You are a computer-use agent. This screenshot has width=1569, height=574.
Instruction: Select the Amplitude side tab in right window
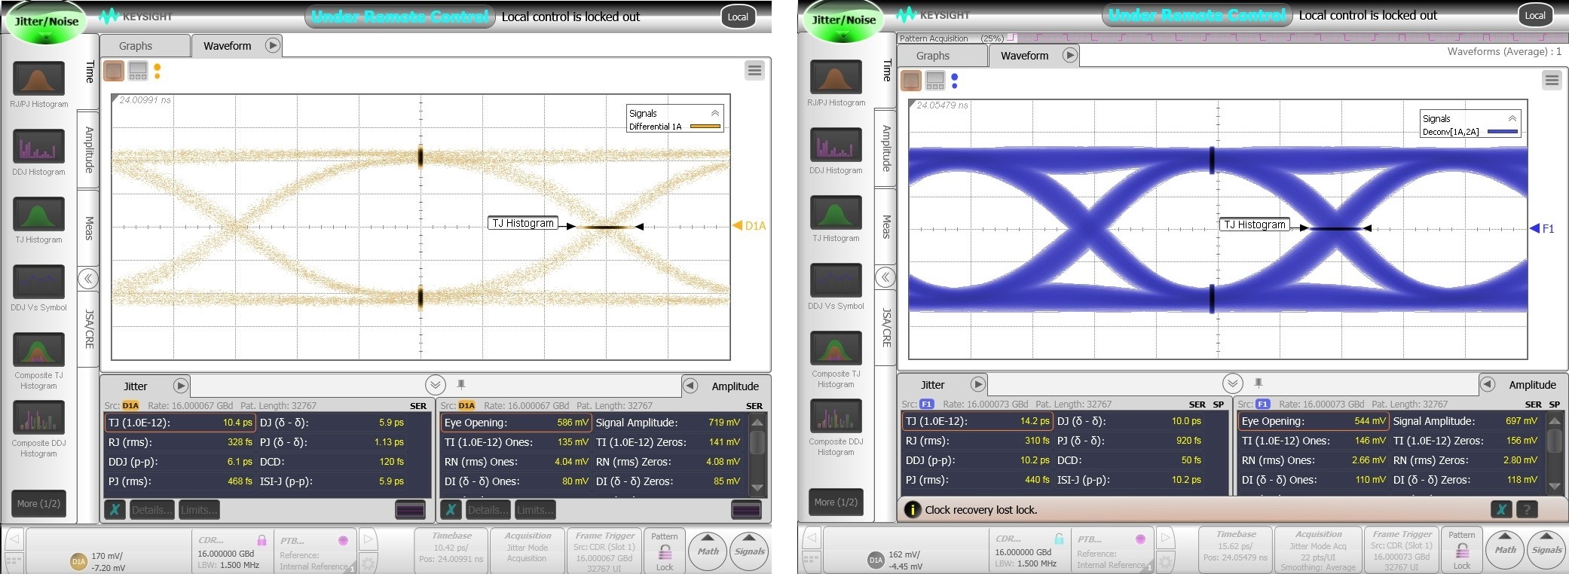pyautogui.click(x=886, y=148)
